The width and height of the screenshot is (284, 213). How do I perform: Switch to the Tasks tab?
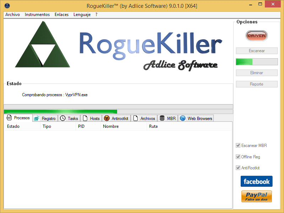coord(69,119)
